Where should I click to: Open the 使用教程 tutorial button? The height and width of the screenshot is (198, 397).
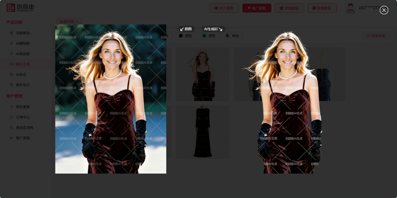click(322, 8)
